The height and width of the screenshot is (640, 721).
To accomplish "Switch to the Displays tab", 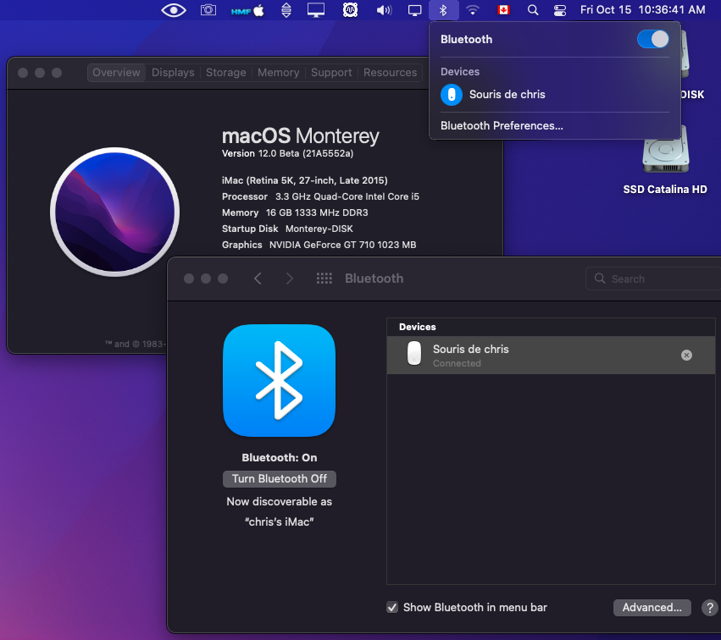I will coord(173,73).
